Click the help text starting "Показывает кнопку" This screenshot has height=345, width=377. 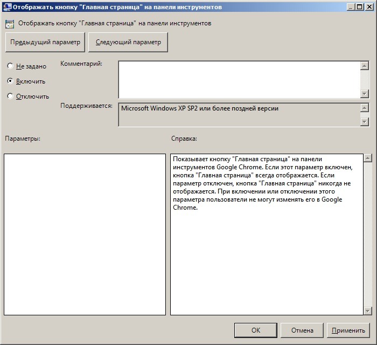click(x=263, y=183)
